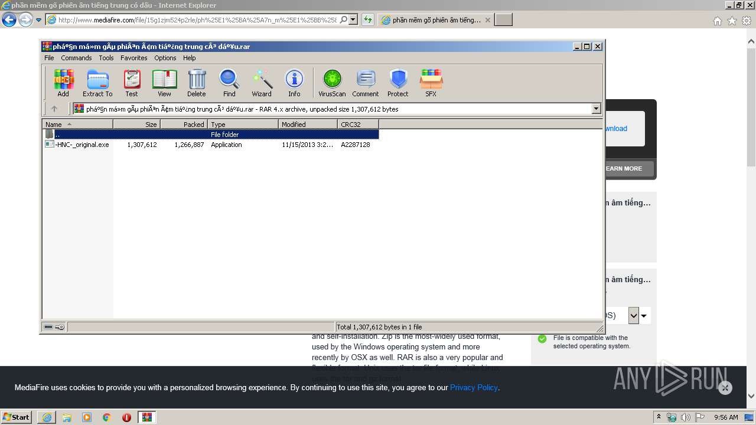The image size is (756, 425).
Task: Click the Add toolbar icon in WinRAR
Action: click(x=63, y=83)
